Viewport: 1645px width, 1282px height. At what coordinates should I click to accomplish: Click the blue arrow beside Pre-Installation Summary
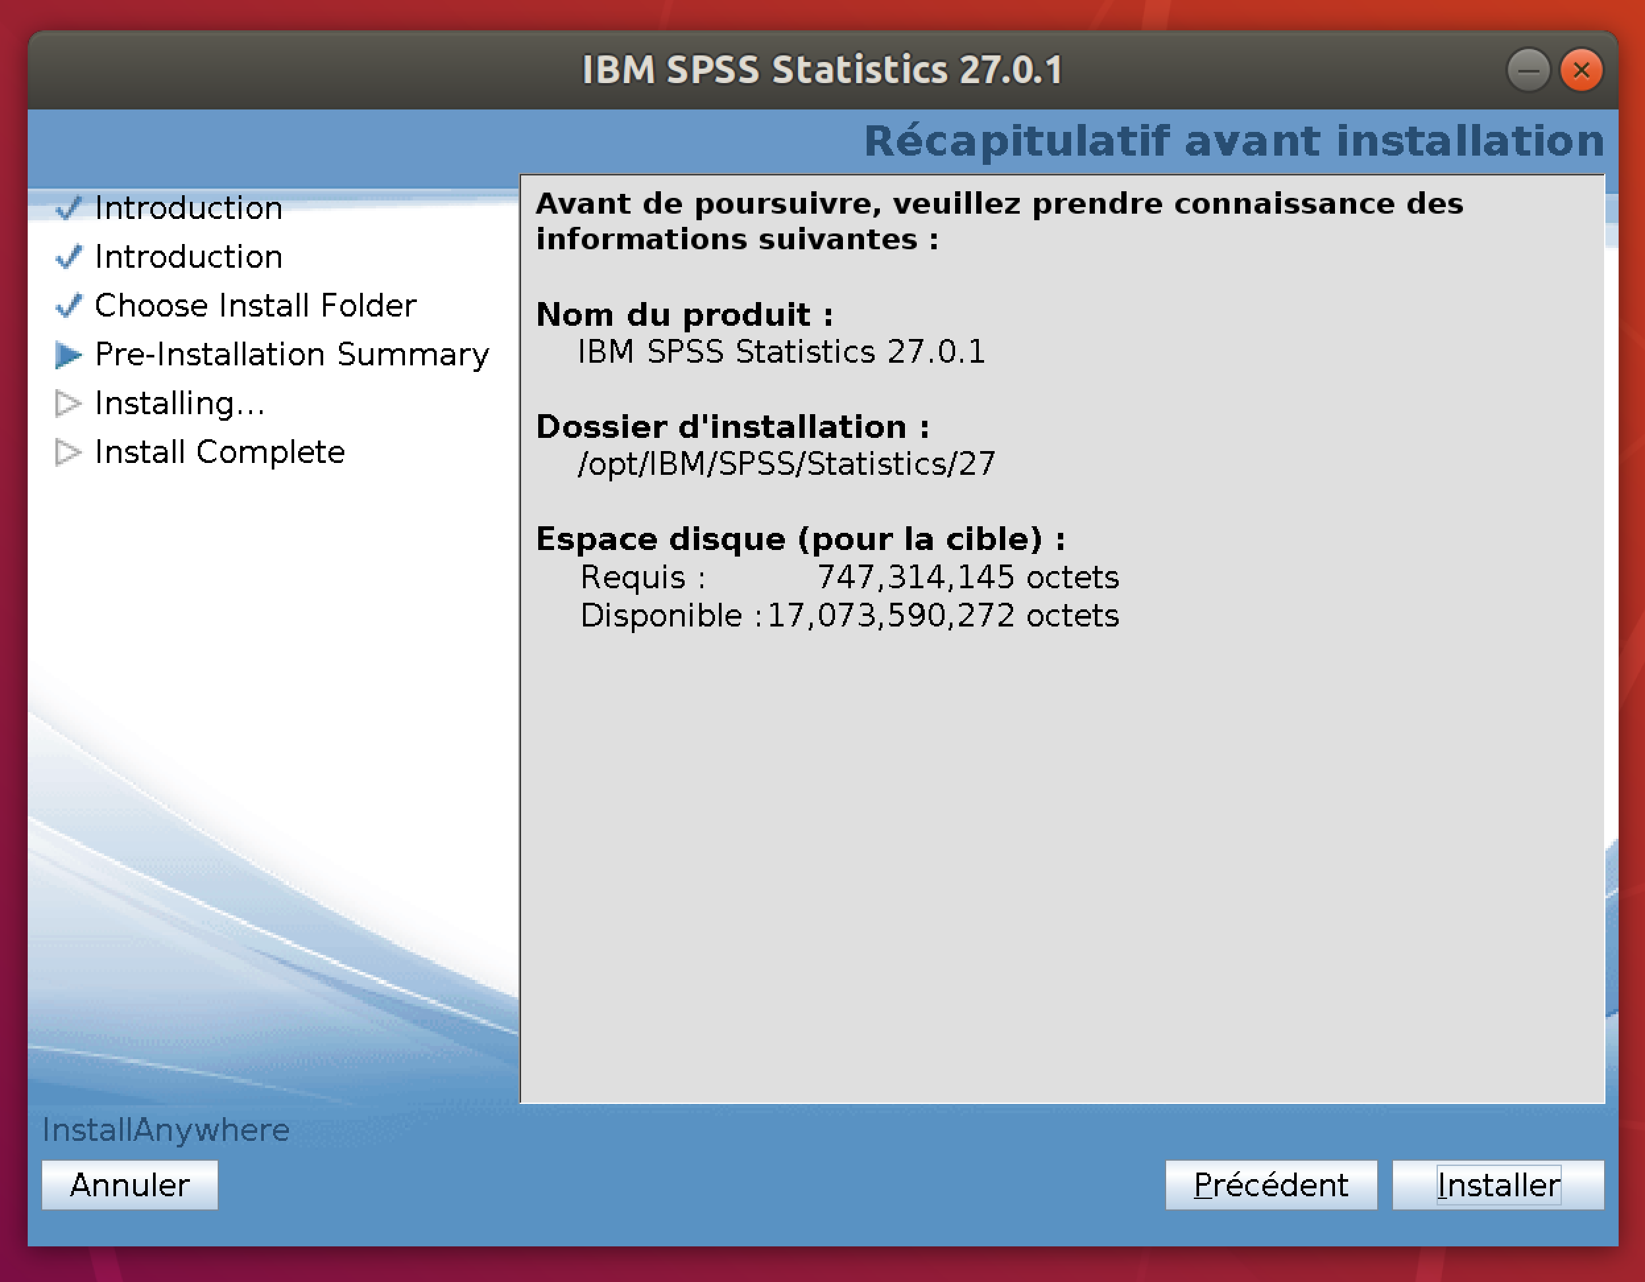[68, 355]
